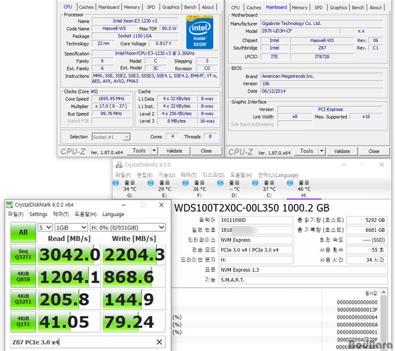The width and height of the screenshot is (395, 351).
Task: Open 테마(T) menu in CrystalDiskMark
Action: 61,214
